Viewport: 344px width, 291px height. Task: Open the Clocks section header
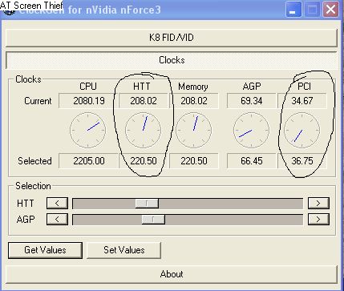pos(172,60)
